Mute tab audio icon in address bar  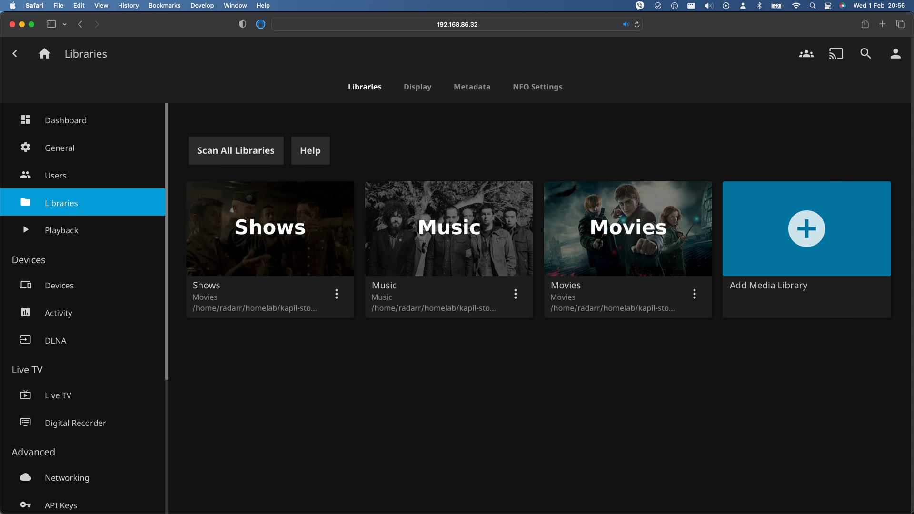click(x=626, y=24)
